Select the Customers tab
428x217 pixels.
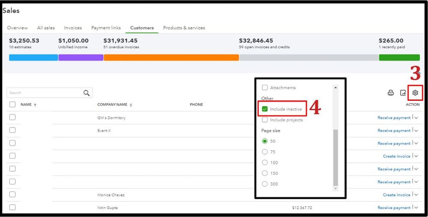142,28
